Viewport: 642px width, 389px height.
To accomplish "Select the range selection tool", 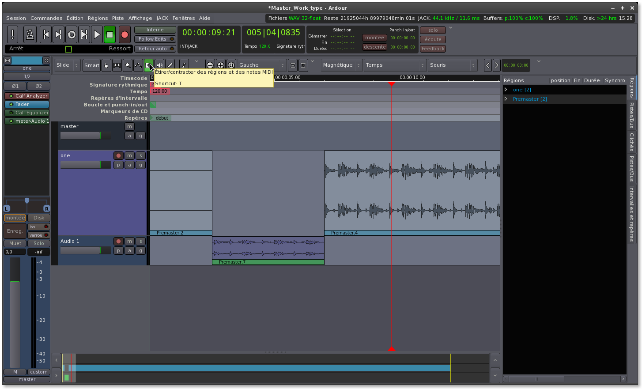I will (117, 65).
